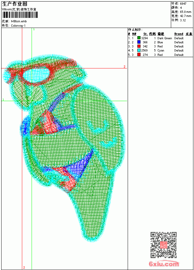
Task: Click the Dark Green color swatch
Action: [139, 38]
